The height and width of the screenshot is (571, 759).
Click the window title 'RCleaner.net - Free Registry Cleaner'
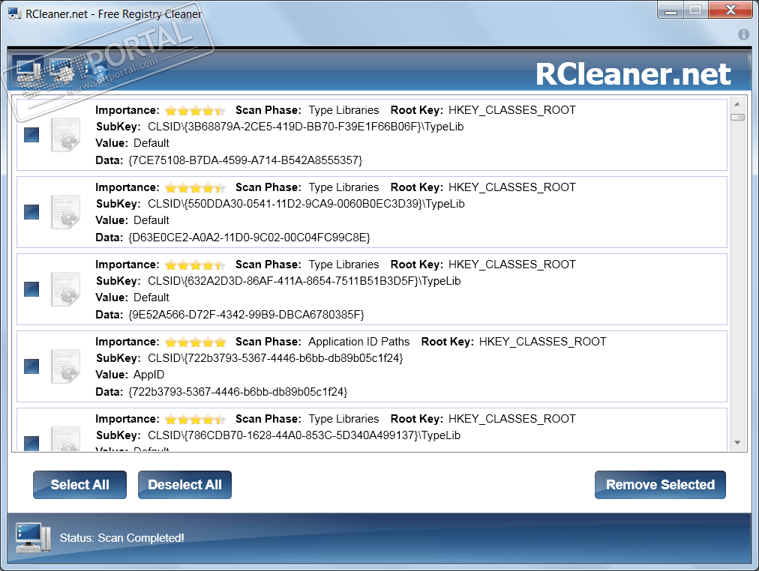[x=113, y=14]
